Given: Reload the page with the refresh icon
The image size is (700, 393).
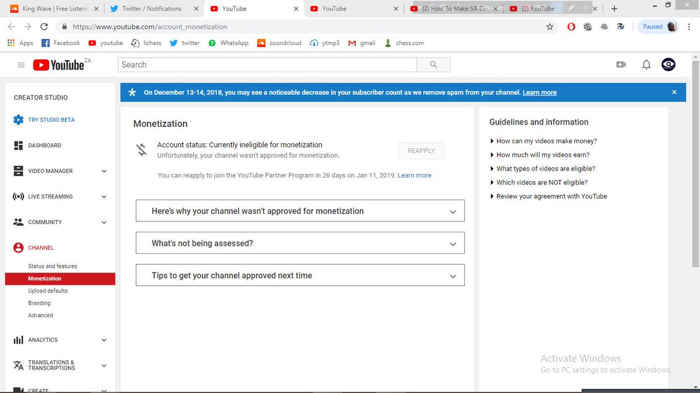Looking at the screenshot, I should (44, 27).
